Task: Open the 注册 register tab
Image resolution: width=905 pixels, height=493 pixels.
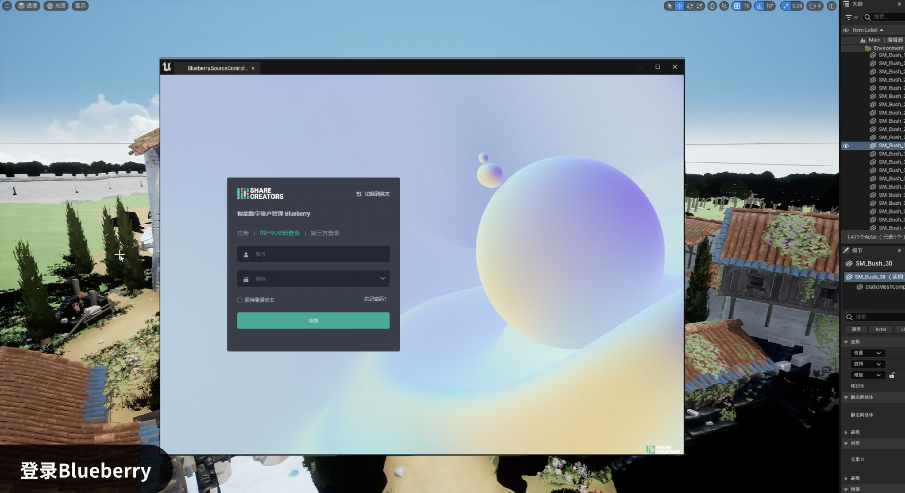Action: (243, 233)
